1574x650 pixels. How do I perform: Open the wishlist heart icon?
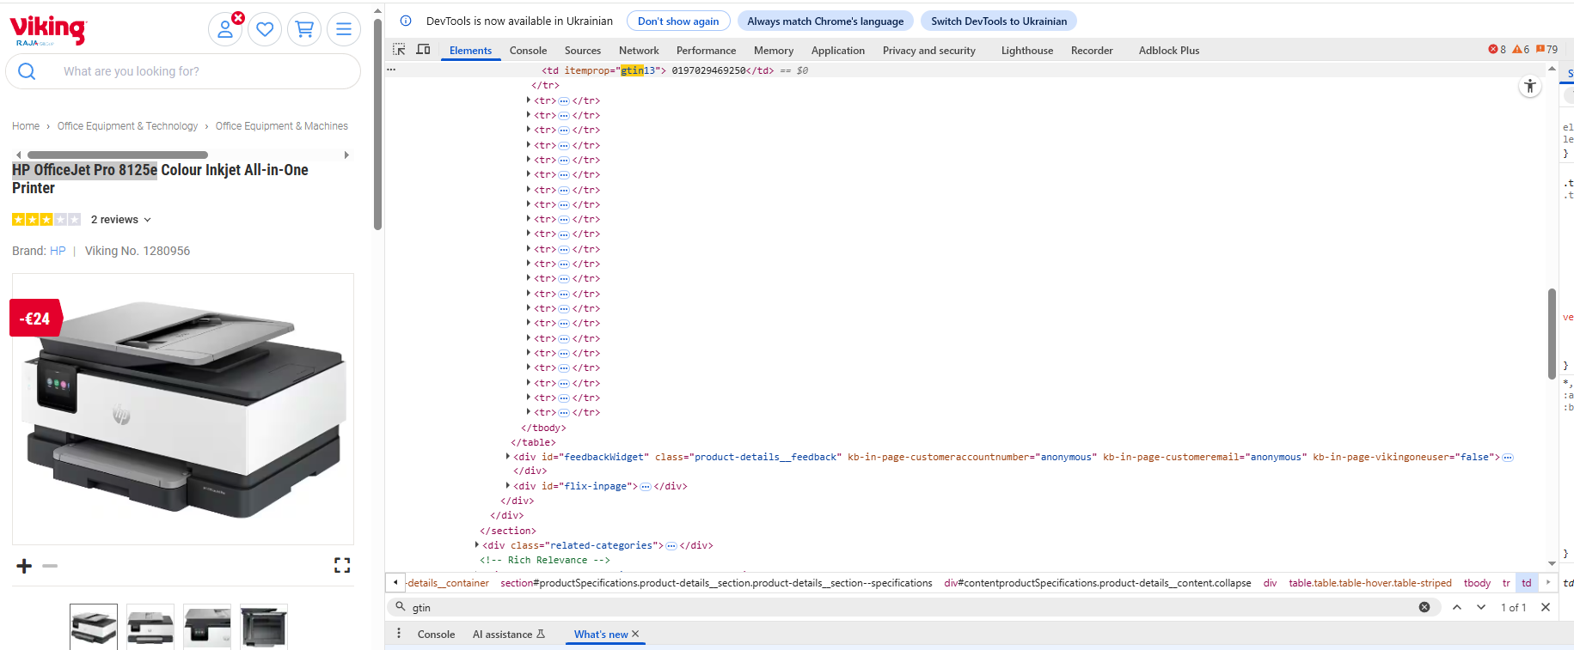265,29
